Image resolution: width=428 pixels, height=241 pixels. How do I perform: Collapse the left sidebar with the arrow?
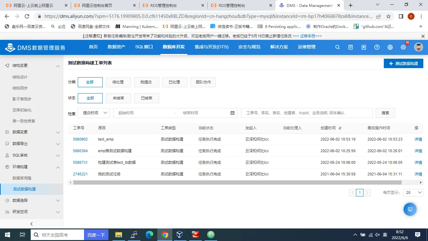tap(31, 224)
